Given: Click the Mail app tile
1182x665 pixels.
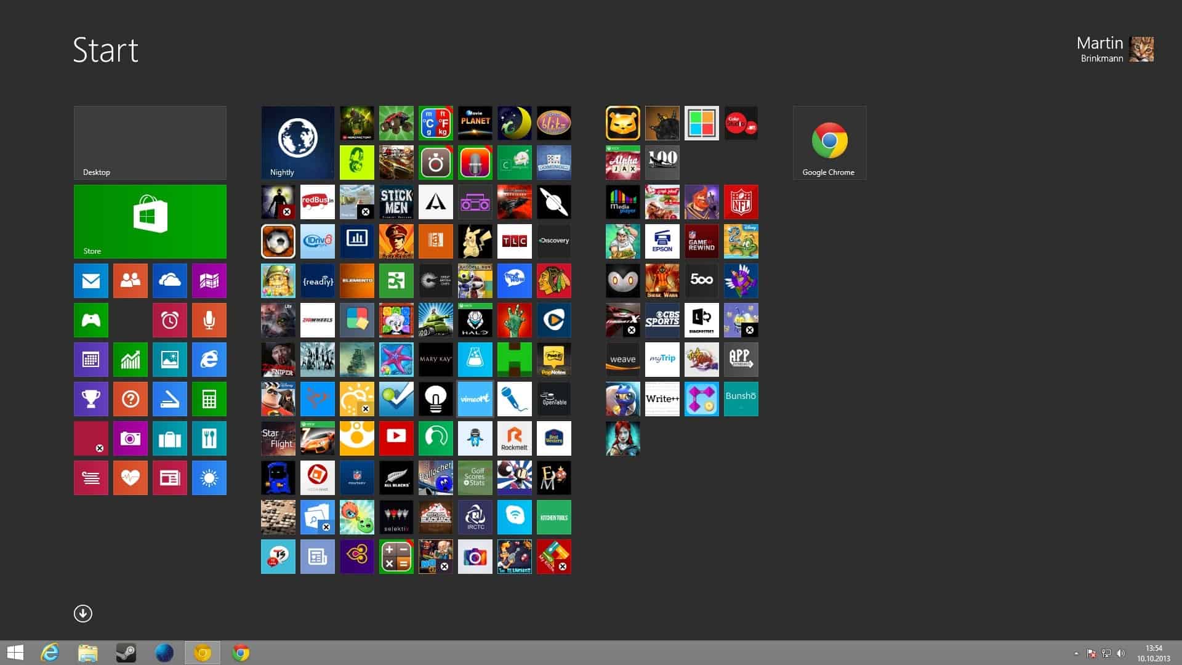Looking at the screenshot, I should point(91,280).
